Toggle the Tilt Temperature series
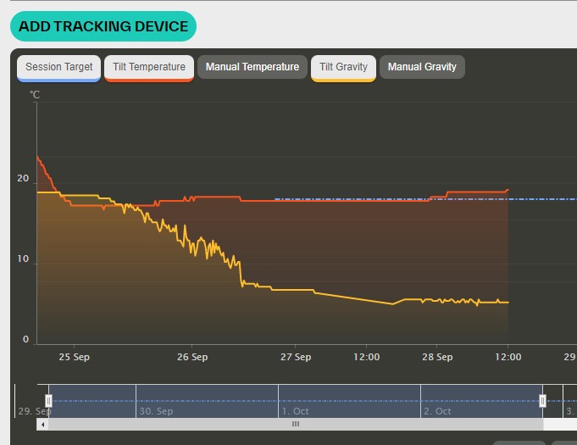This screenshot has height=445, width=577. point(149,68)
